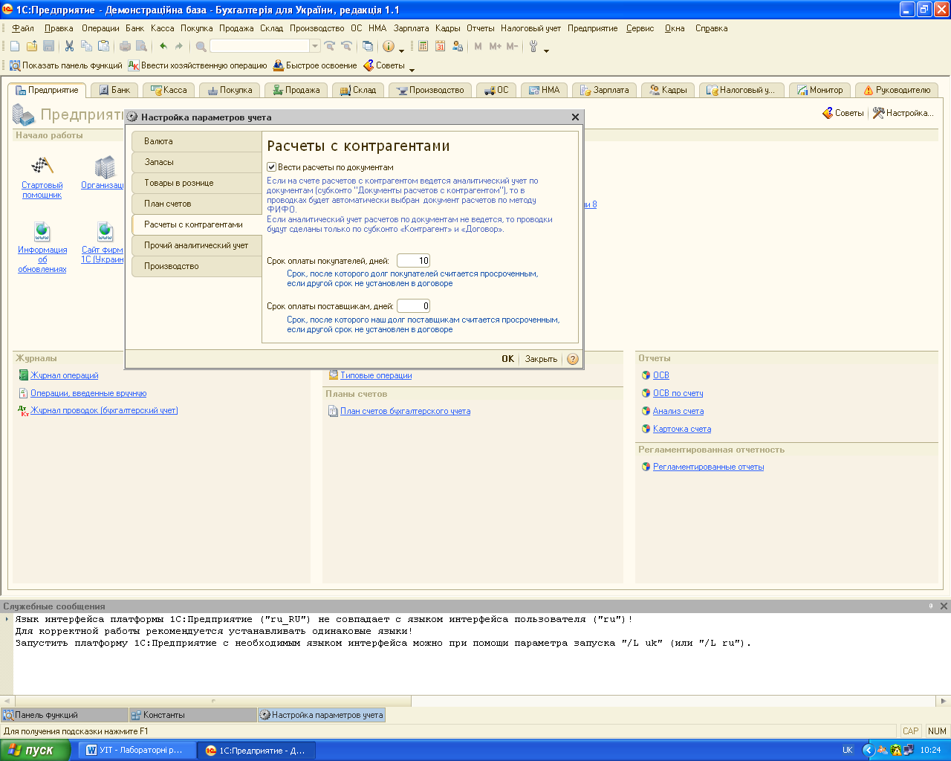This screenshot has width=951, height=761.
Task: Switch to the Зарплата tab
Action: (x=604, y=90)
